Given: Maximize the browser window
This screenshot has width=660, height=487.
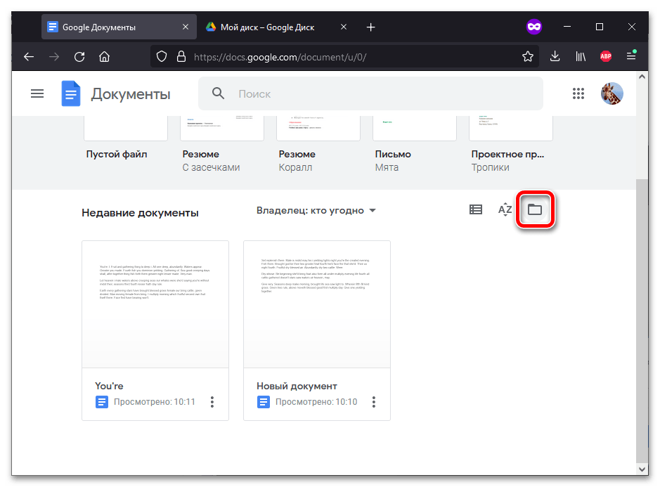Looking at the screenshot, I should [x=600, y=27].
